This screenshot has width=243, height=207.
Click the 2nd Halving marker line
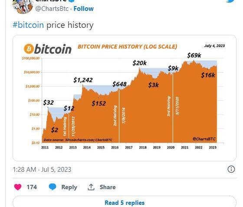(x=119, y=116)
